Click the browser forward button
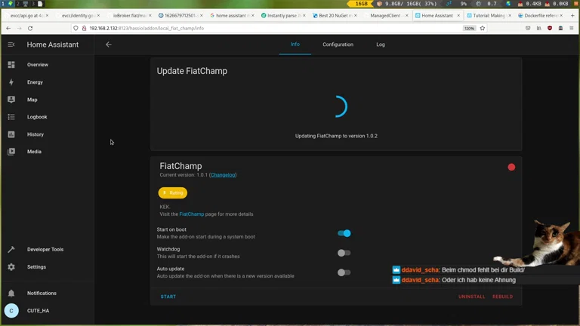The width and height of the screenshot is (580, 326). tap(19, 28)
